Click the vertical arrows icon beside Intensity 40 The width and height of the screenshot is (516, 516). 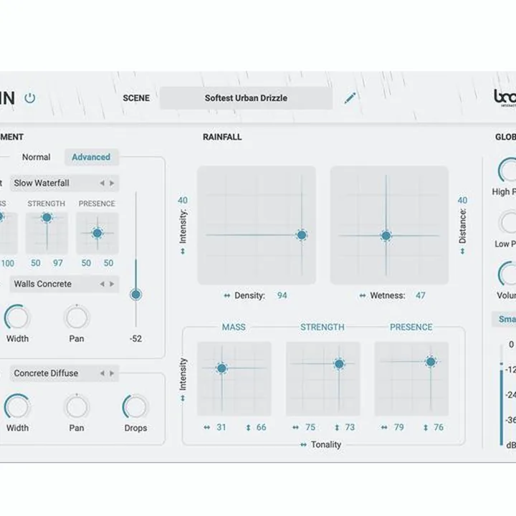pyautogui.click(x=183, y=252)
